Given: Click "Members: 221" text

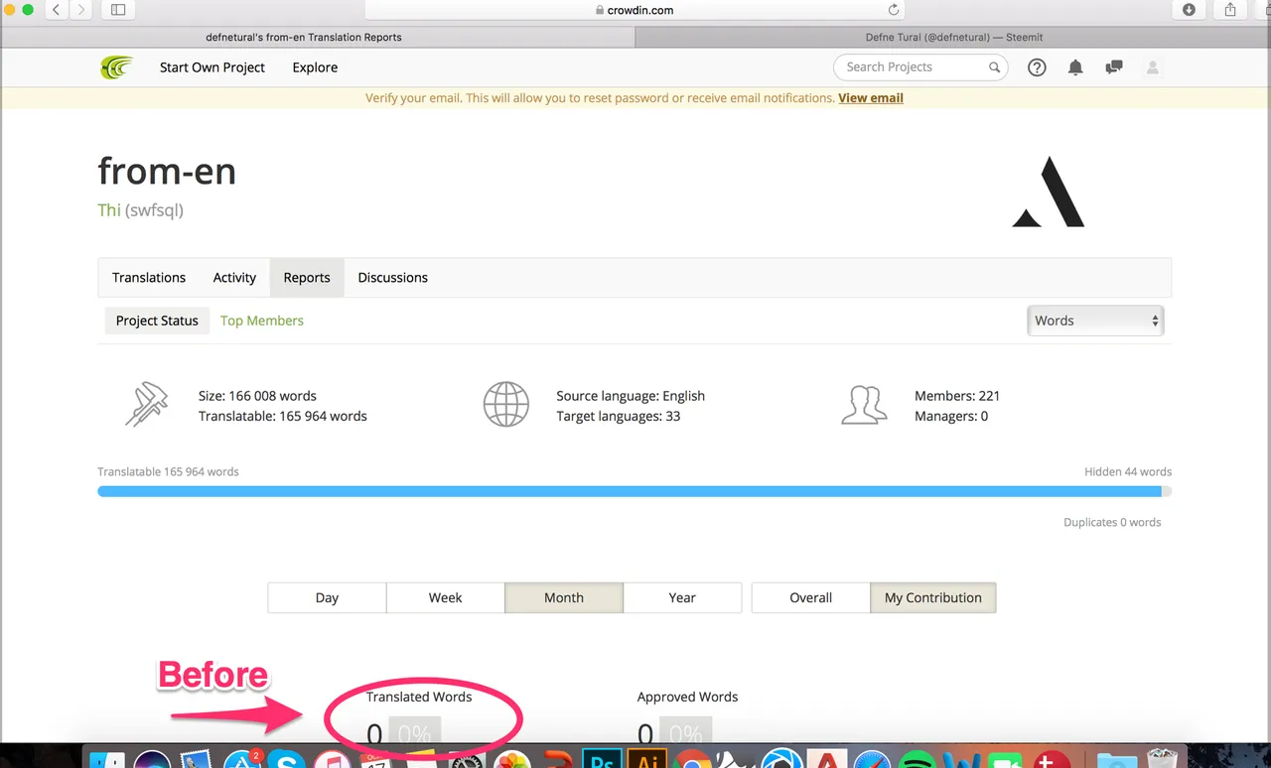Looking at the screenshot, I should click(x=957, y=395).
